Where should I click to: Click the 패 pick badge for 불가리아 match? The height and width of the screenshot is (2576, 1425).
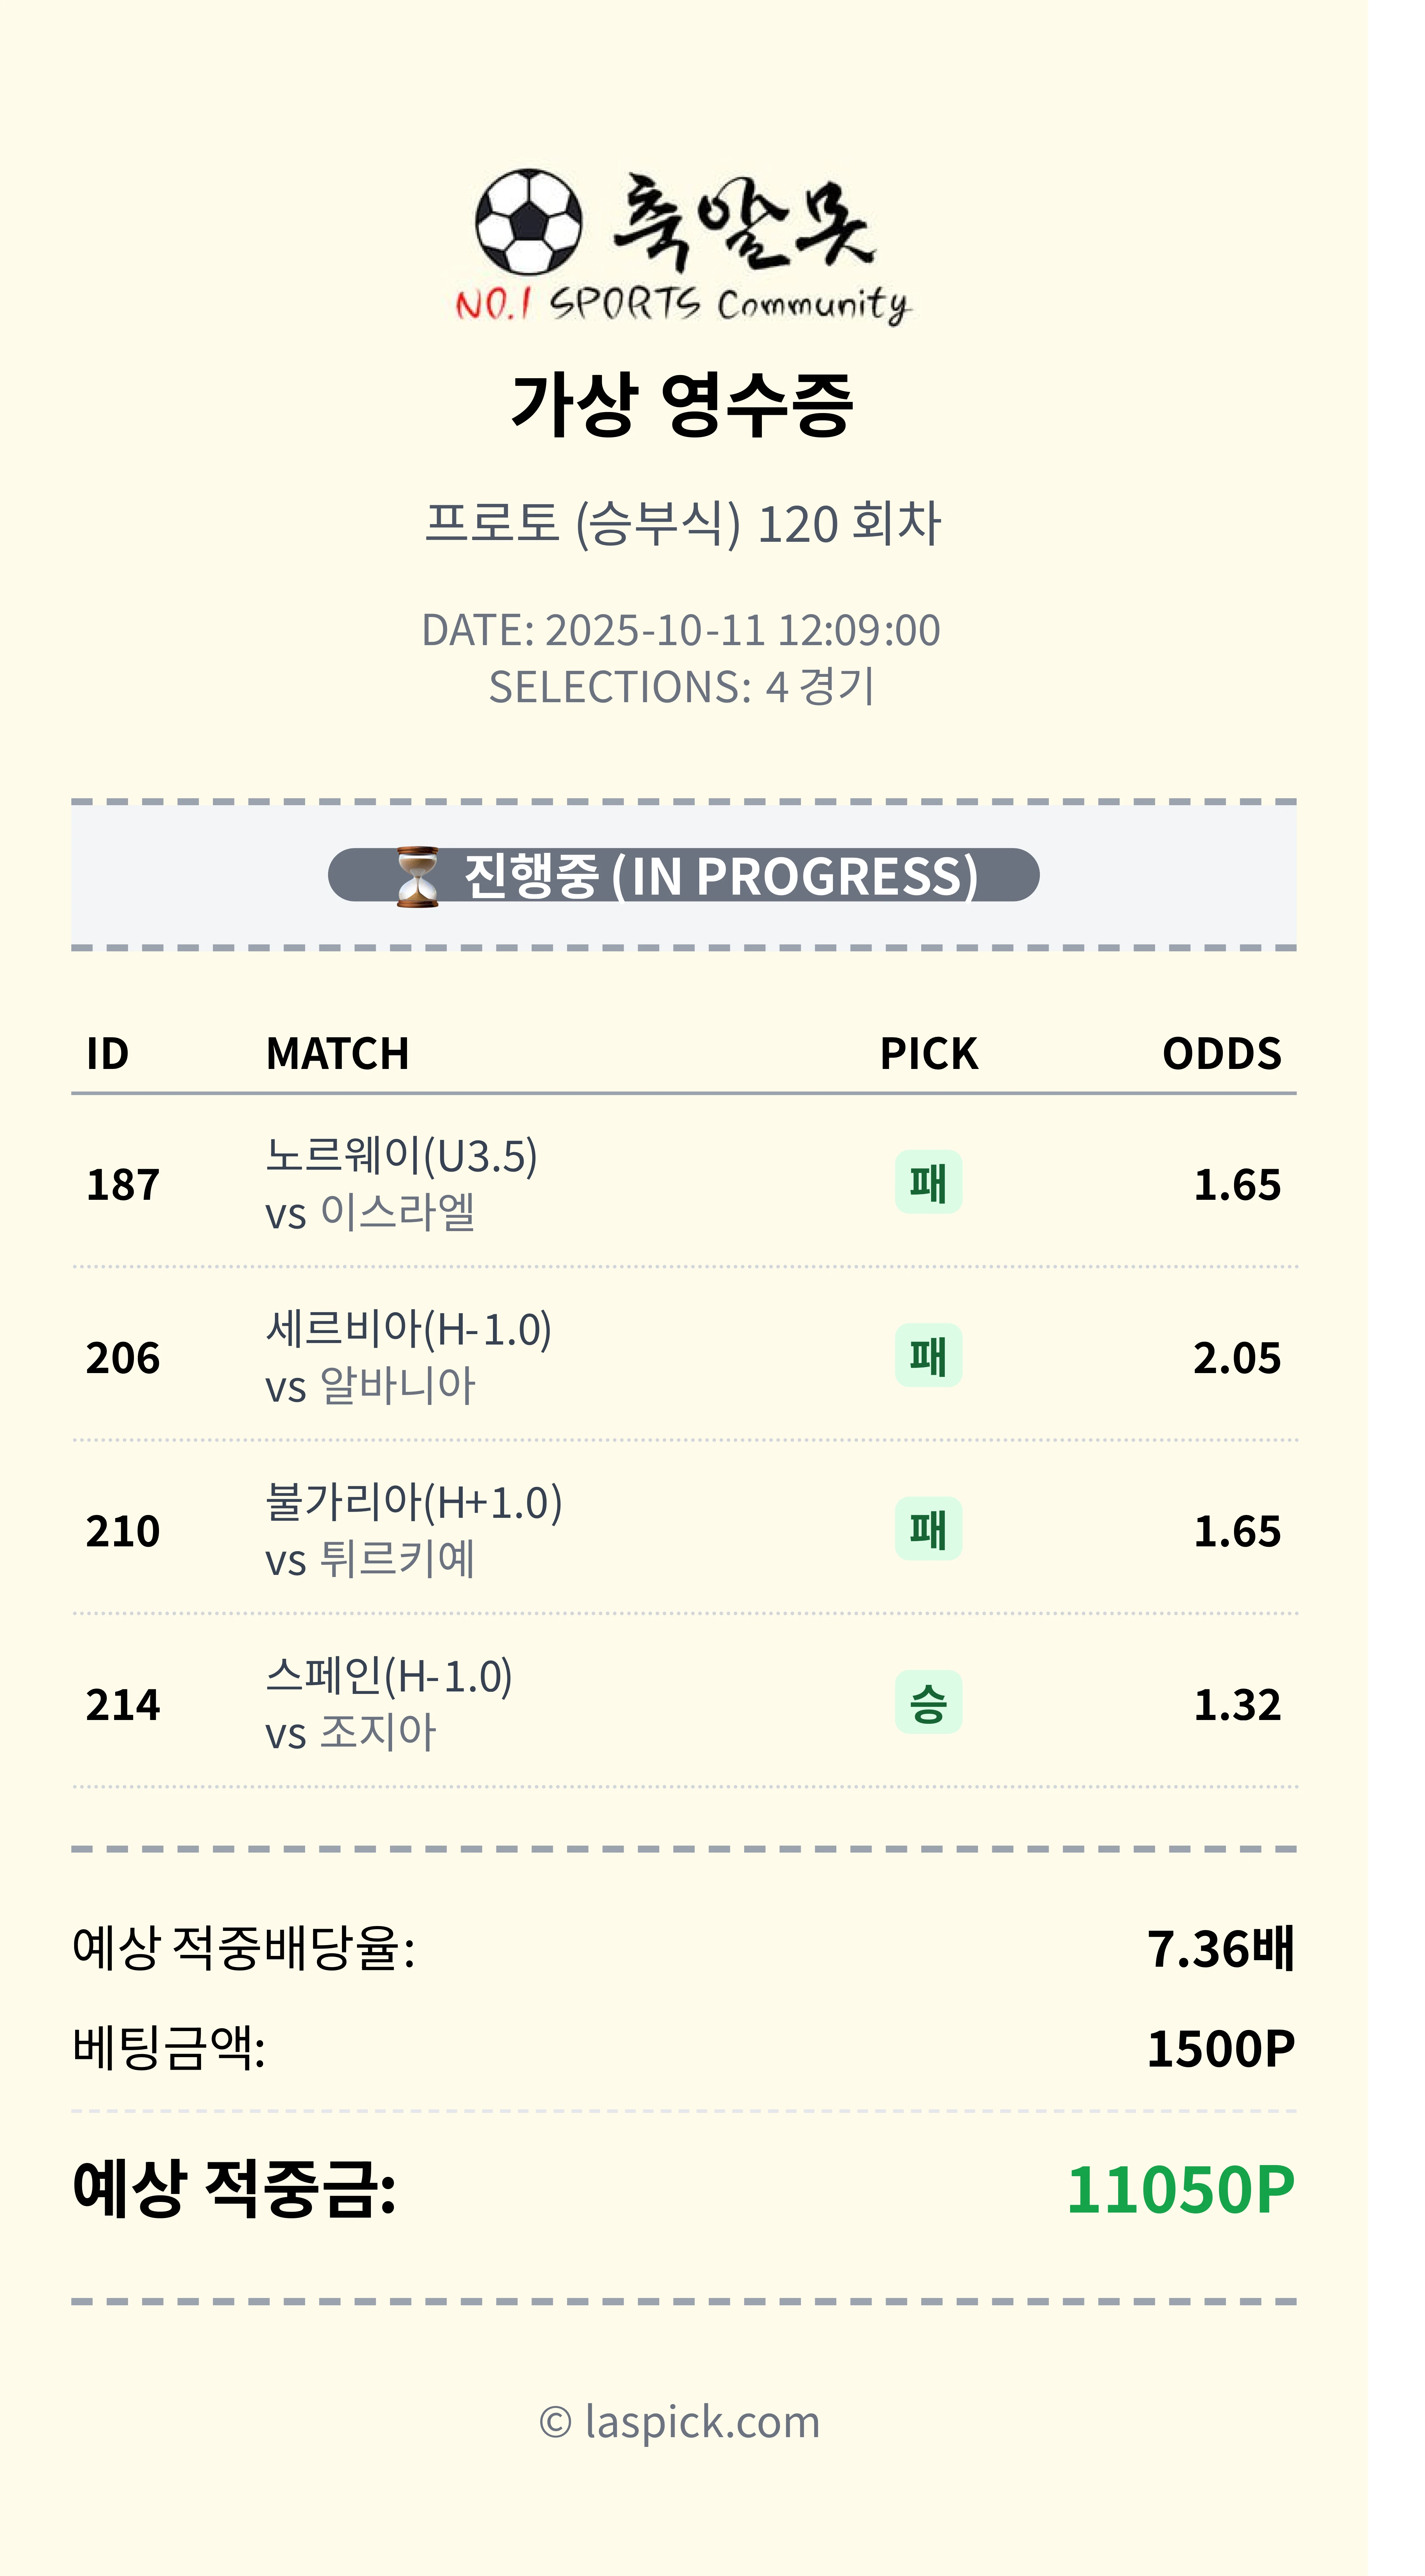(x=928, y=1529)
